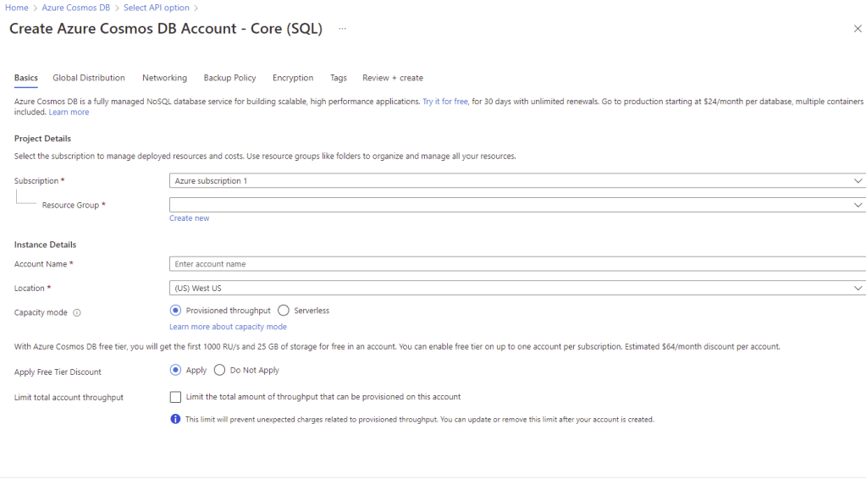Select Serverless capacity mode
The width and height of the screenshot is (866, 479).
point(284,311)
